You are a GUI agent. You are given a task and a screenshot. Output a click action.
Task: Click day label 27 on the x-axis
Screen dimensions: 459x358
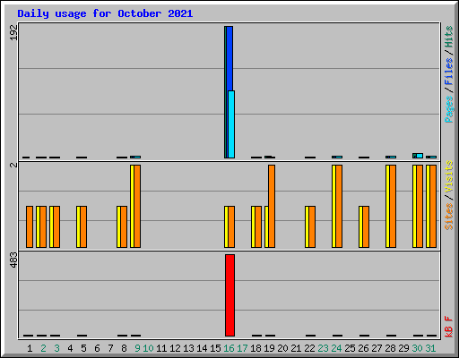point(377,348)
